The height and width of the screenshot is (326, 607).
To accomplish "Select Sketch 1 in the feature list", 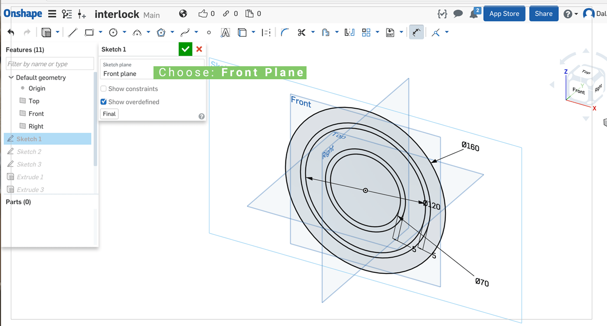I will (x=48, y=139).
